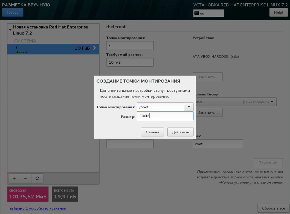Open the Volume Group rhel dropdown

(x=236, y=102)
